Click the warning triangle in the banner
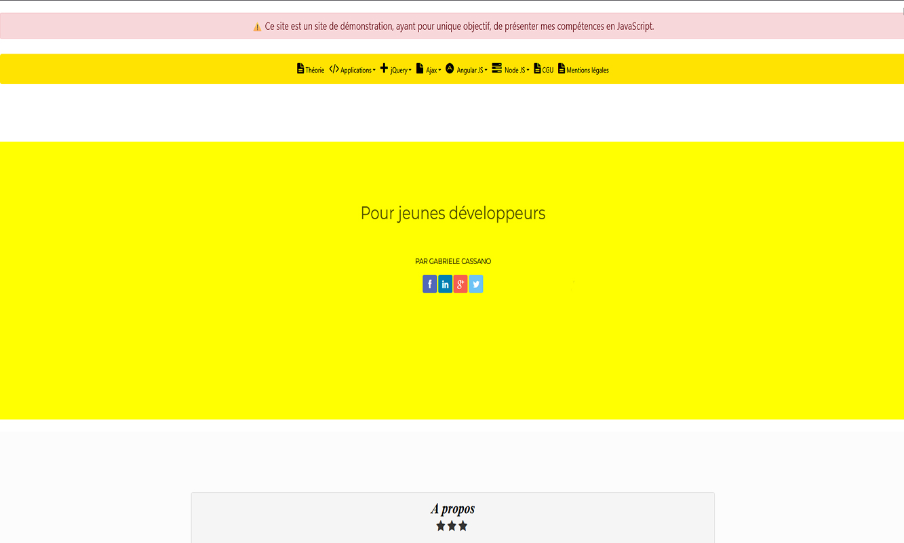The image size is (904, 543). (x=257, y=27)
